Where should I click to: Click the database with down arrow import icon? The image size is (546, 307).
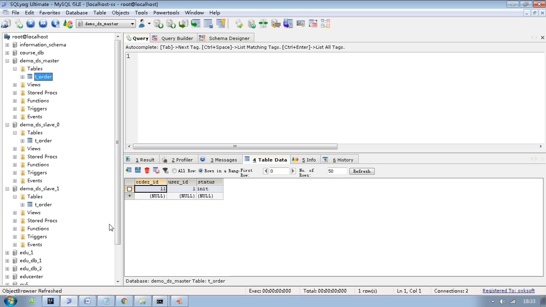158,24
